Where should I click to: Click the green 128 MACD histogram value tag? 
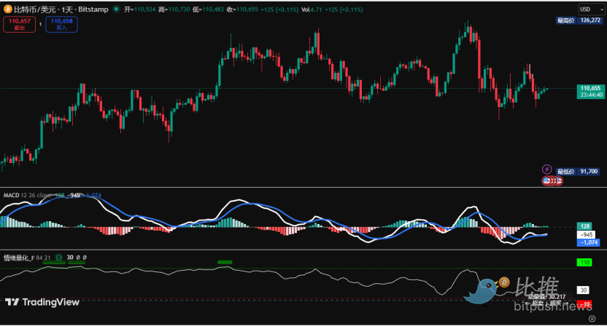(x=585, y=226)
